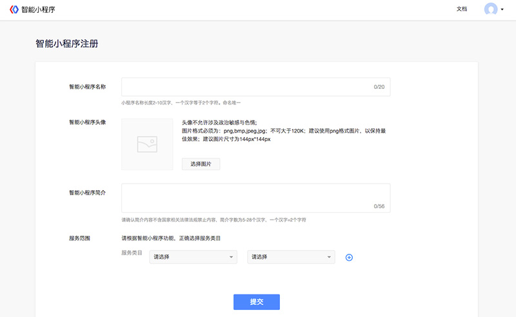516x317 pixels.
Task: Click the image placeholder in avatar preview
Action: 147,144
